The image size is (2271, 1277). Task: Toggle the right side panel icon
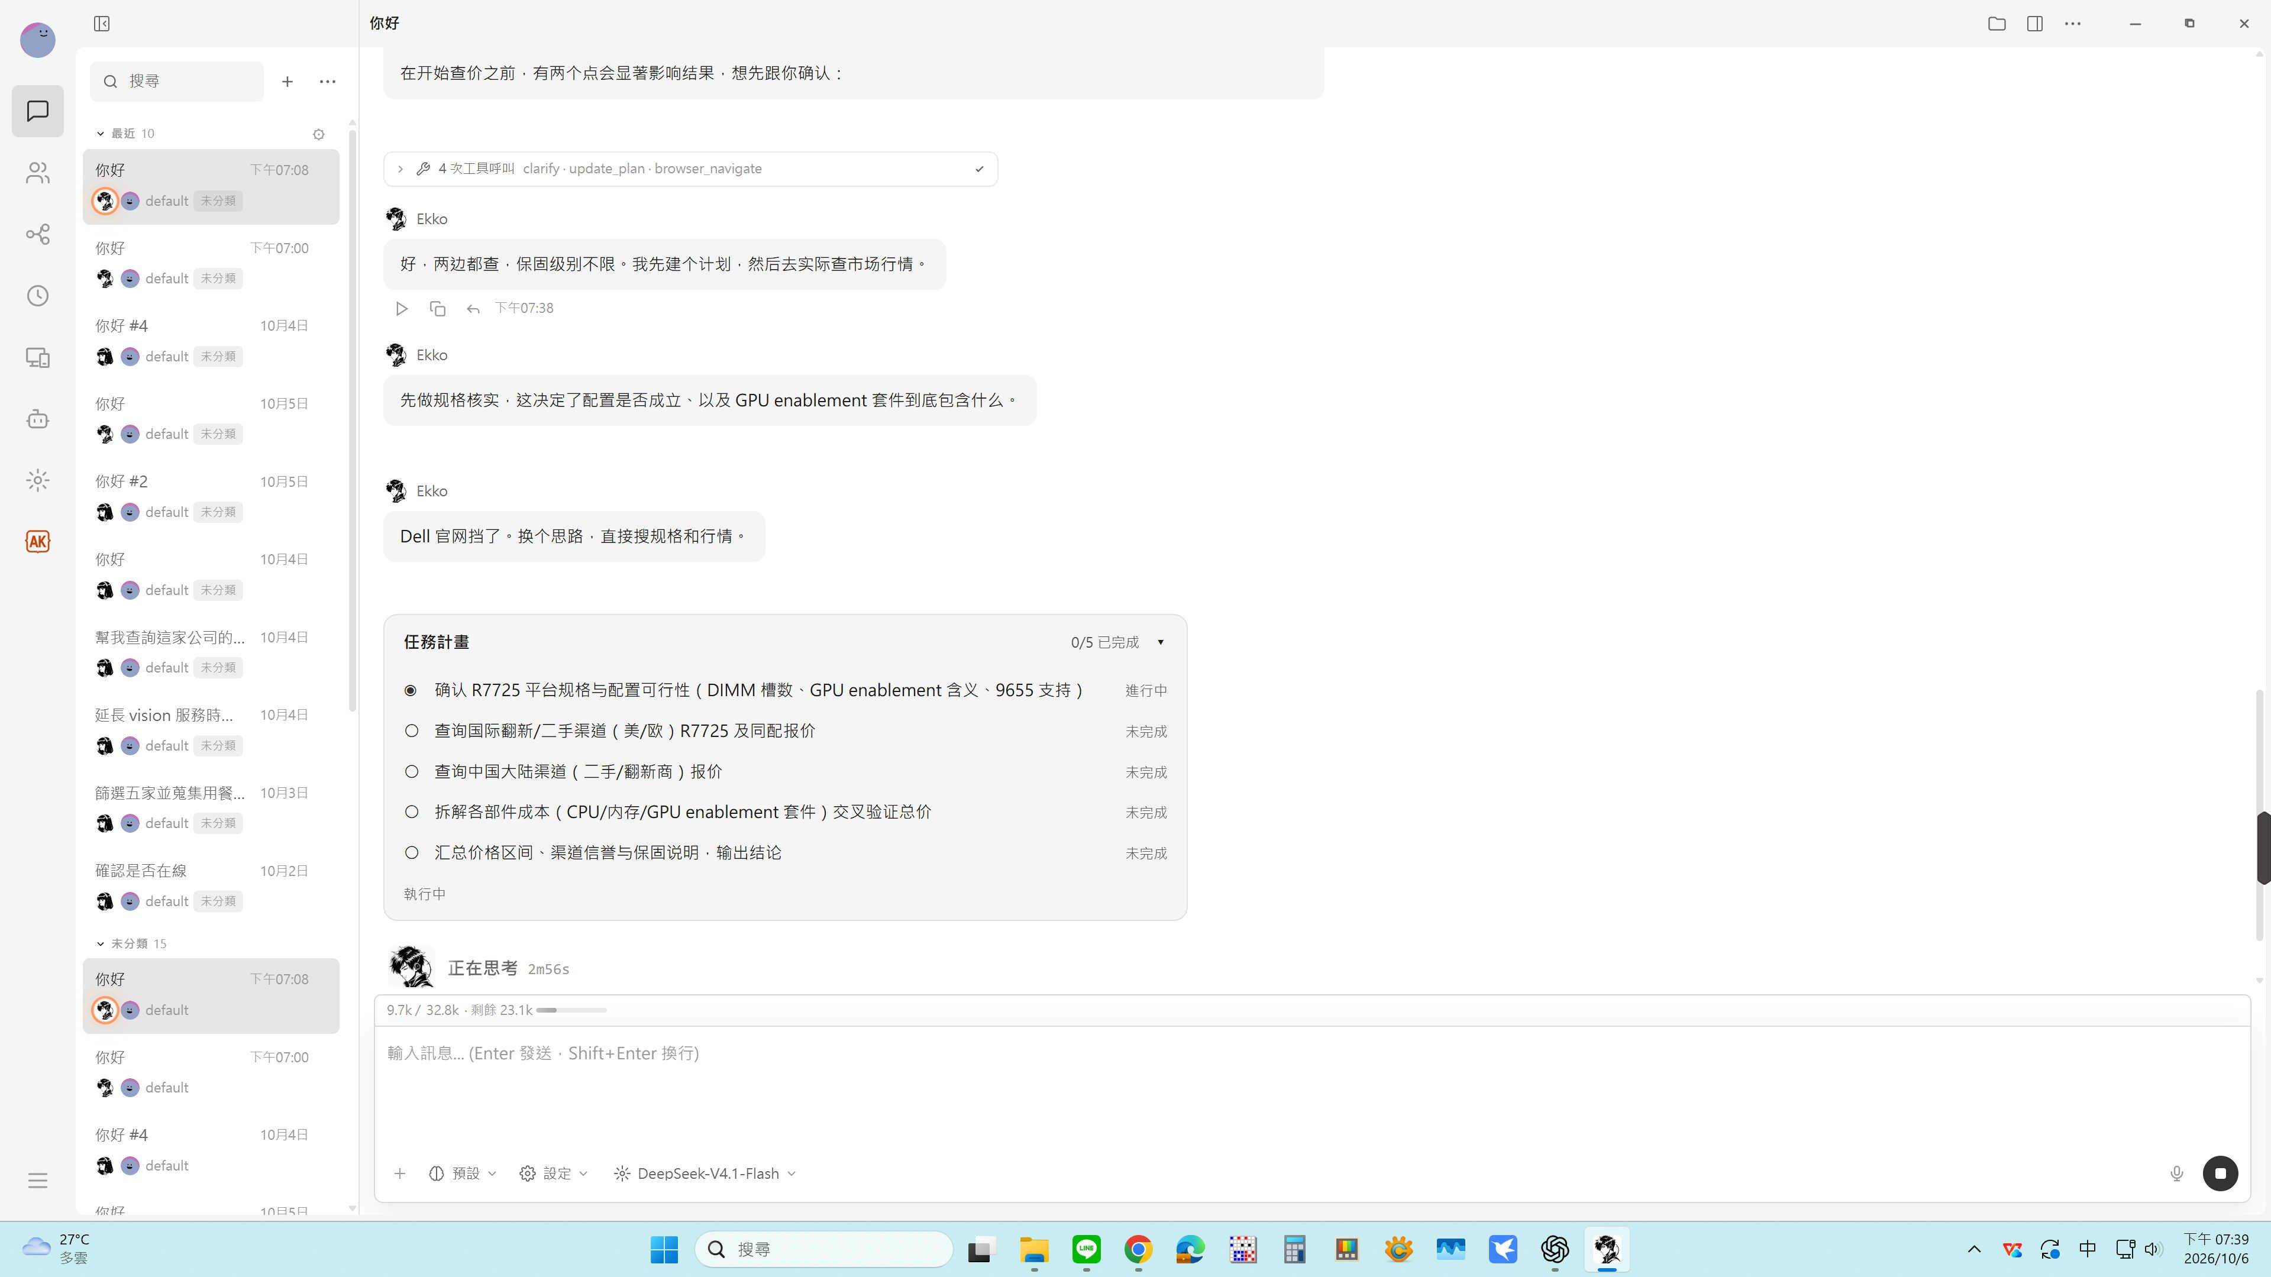(x=2035, y=24)
